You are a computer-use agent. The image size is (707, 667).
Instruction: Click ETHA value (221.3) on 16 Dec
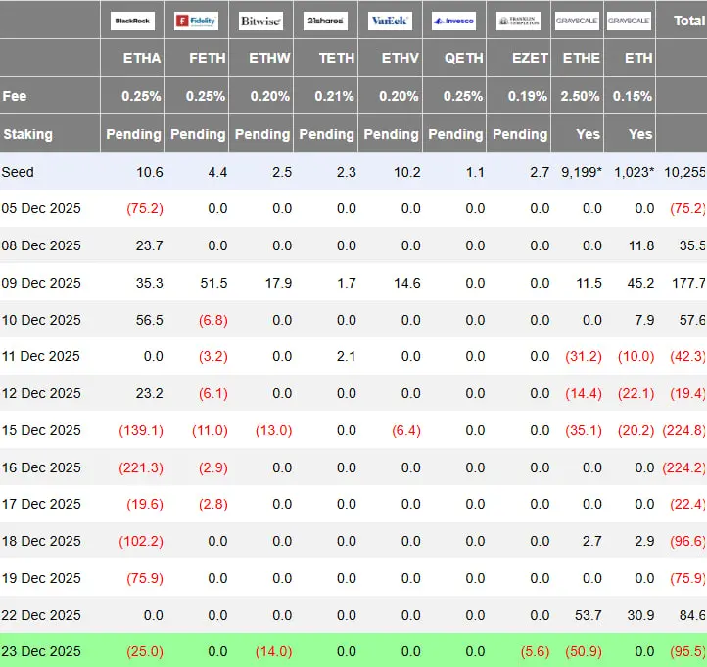click(141, 467)
